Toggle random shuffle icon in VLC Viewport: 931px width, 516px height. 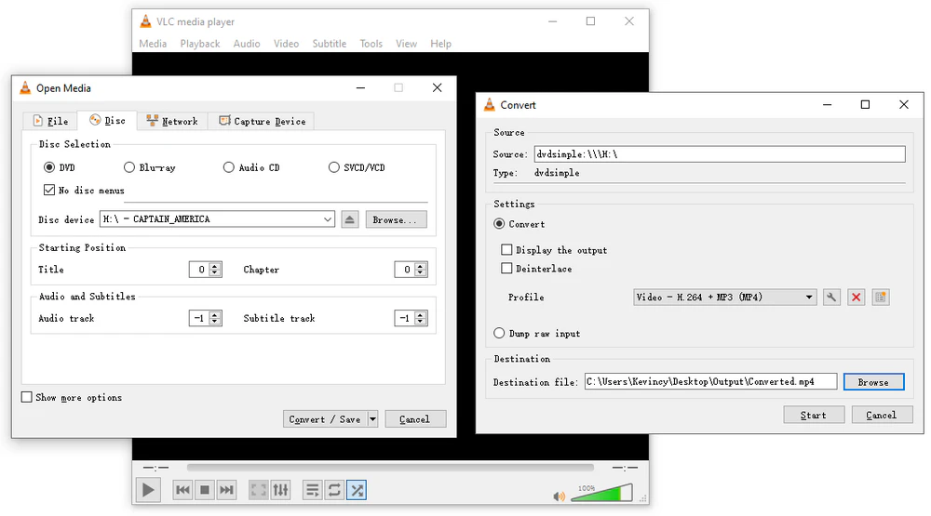[x=357, y=490]
